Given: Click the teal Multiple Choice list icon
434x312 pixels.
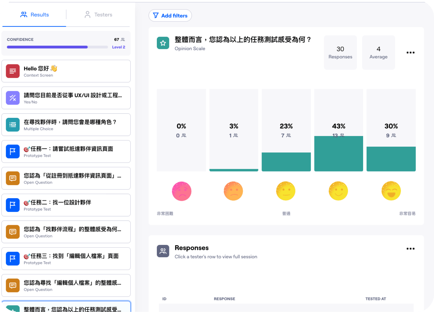Looking at the screenshot, I should [x=13, y=125].
